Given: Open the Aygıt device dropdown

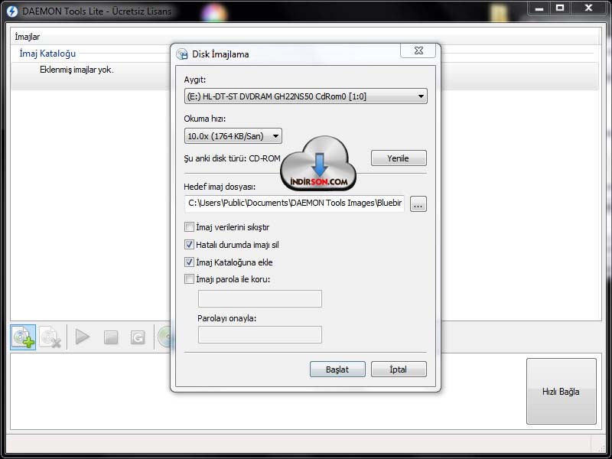Looking at the screenshot, I should (305, 96).
